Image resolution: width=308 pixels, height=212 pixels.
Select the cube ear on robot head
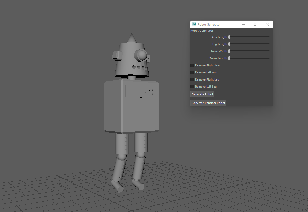coord(117,56)
